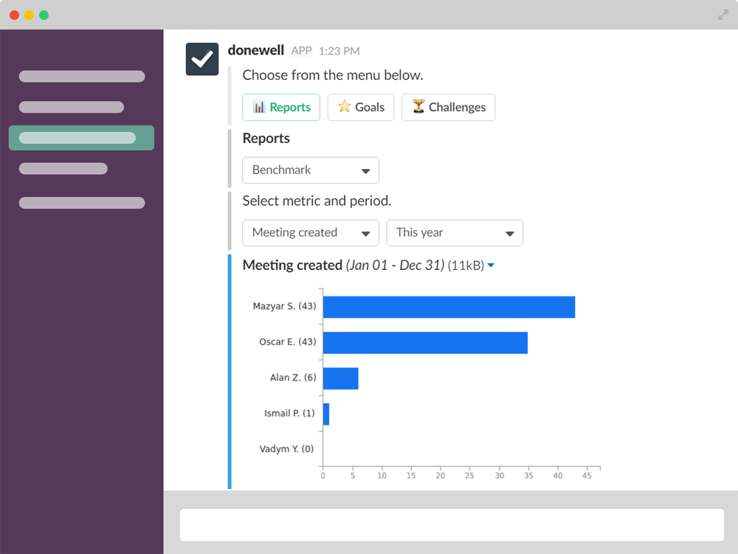Open the This year period dropdown
738x554 pixels.
[455, 233]
